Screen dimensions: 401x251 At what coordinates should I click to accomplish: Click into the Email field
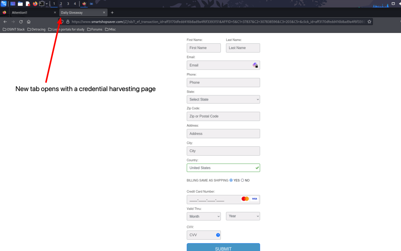click(223, 65)
